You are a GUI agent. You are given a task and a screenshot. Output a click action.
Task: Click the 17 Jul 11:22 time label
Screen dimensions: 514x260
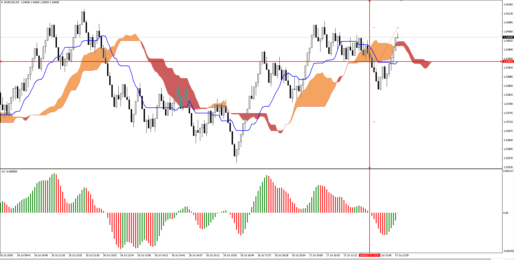[x=350, y=255]
